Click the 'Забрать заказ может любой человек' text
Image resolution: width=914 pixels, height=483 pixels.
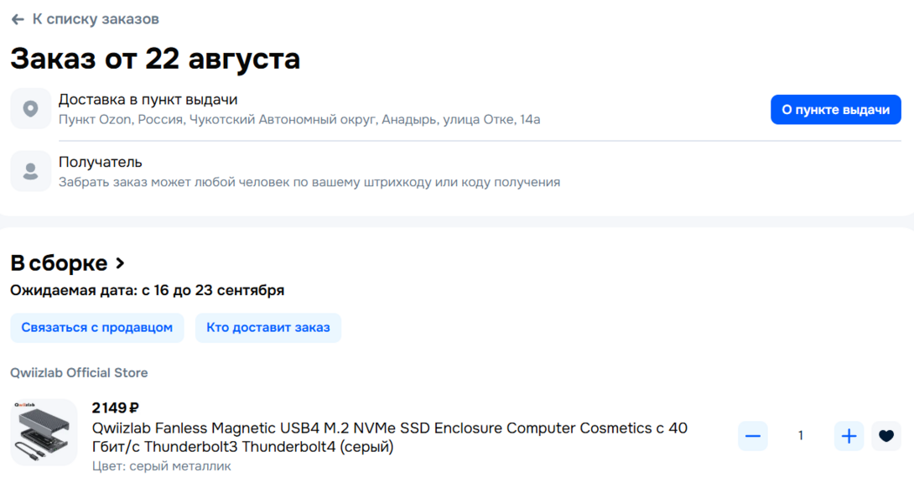pyautogui.click(x=309, y=182)
